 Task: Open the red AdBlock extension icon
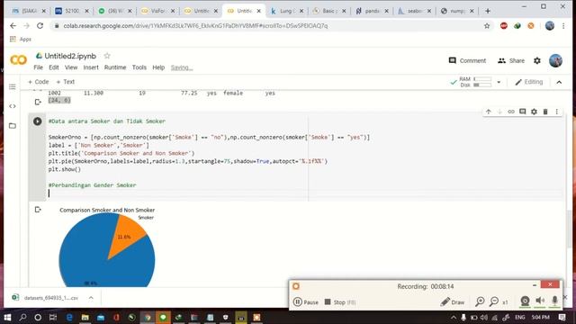coord(504,26)
